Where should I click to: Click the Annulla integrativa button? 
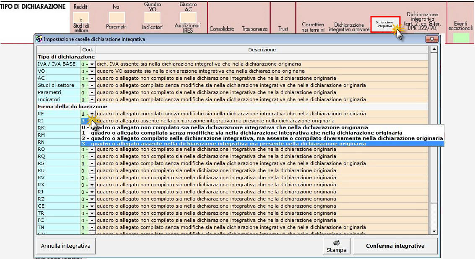click(65, 246)
